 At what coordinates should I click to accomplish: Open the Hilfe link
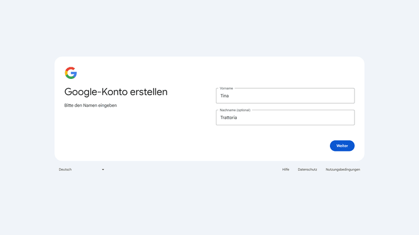pos(285,169)
